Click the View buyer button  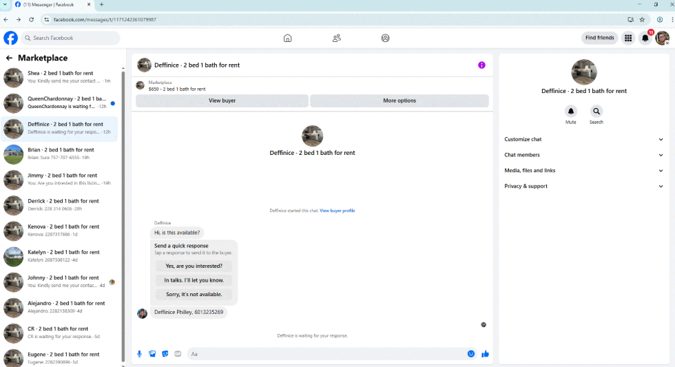(222, 101)
